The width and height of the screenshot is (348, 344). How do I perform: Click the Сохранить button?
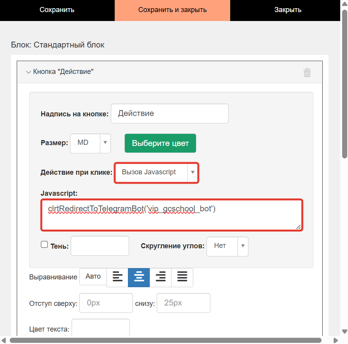pyautogui.click(x=57, y=10)
